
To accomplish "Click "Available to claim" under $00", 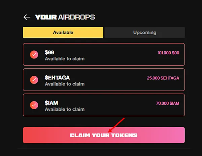I will click(x=65, y=59).
